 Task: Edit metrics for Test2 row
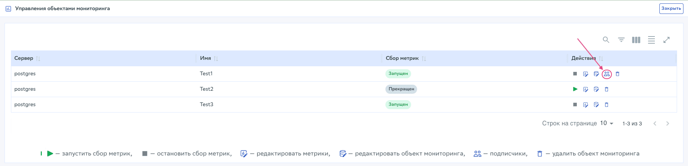[586, 89]
